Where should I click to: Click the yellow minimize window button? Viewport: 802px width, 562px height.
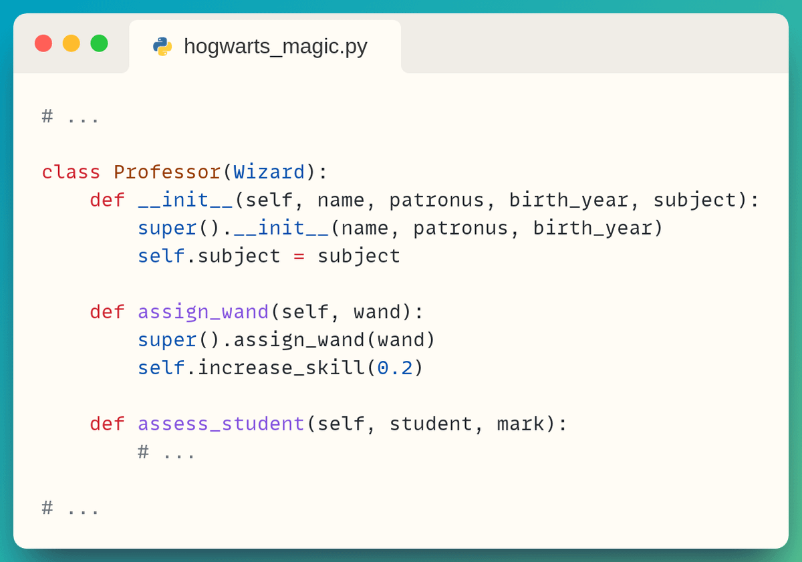pyautogui.click(x=72, y=43)
